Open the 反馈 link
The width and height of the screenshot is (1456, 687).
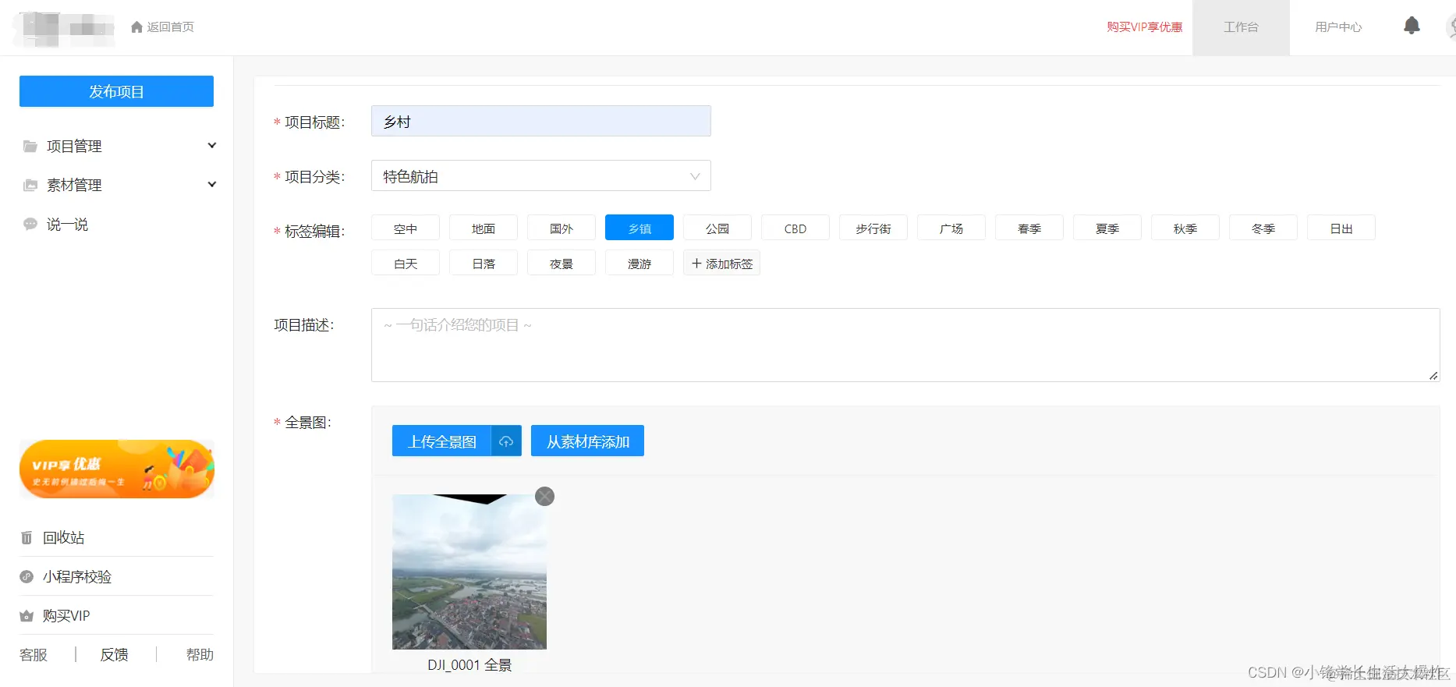[x=114, y=654]
